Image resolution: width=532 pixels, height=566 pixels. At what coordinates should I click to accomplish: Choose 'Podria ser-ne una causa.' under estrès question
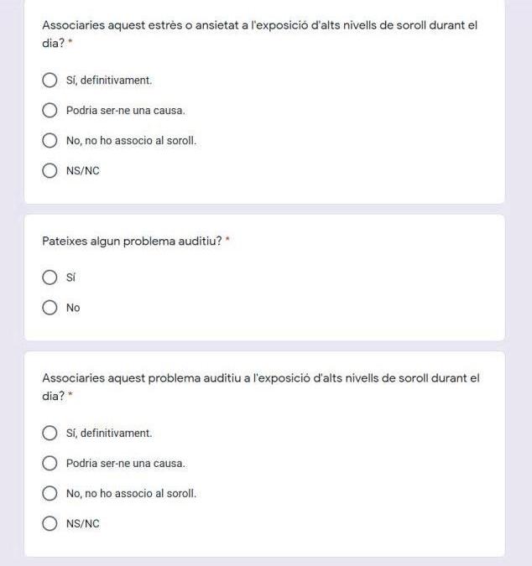pyautogui.click(x=50, y=111)
